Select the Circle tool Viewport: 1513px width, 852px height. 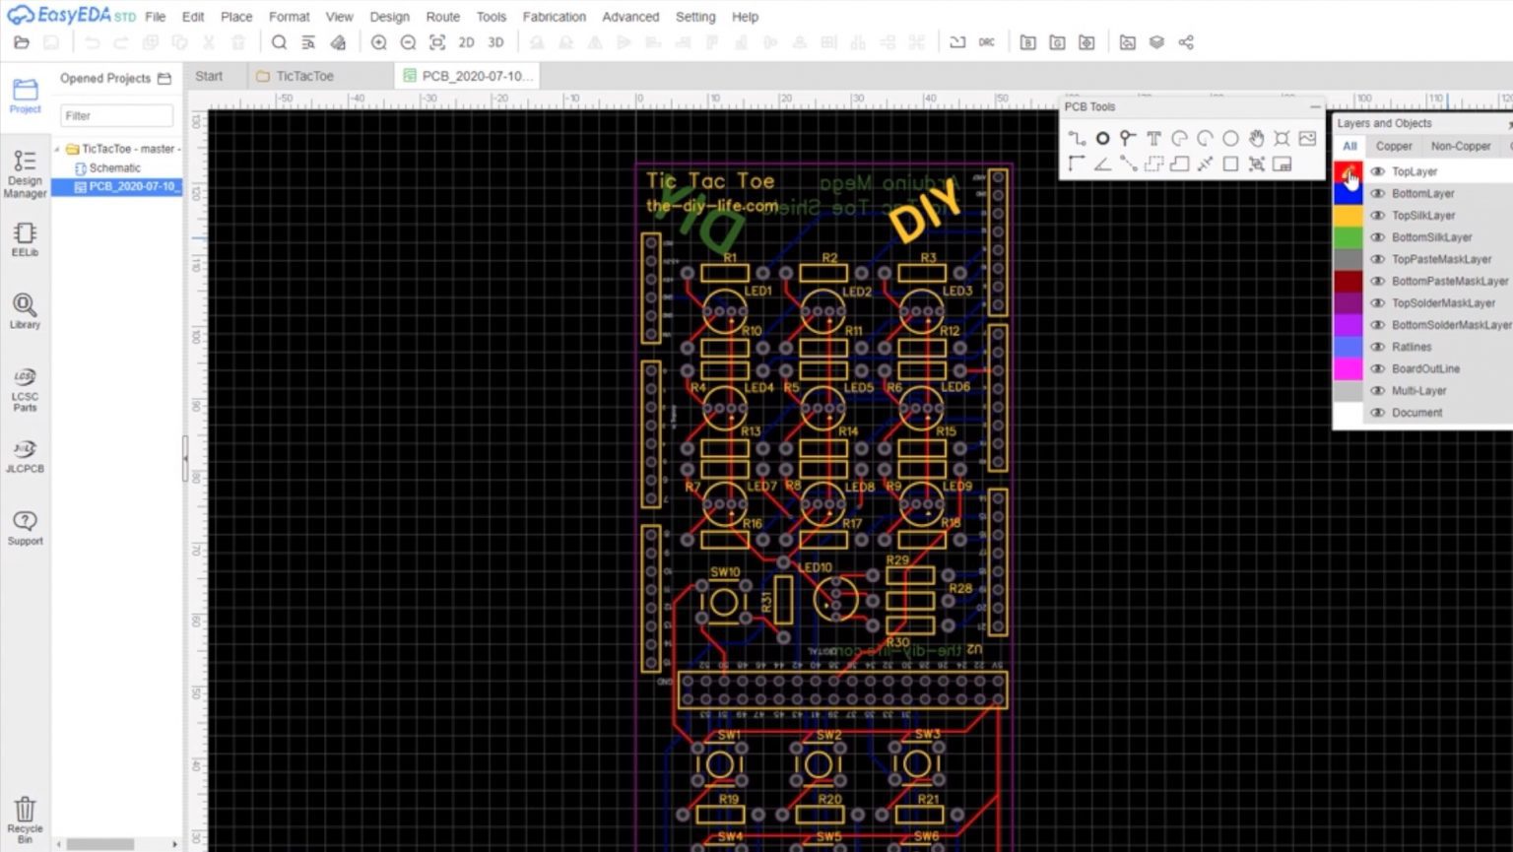(x=1229, y=138)
